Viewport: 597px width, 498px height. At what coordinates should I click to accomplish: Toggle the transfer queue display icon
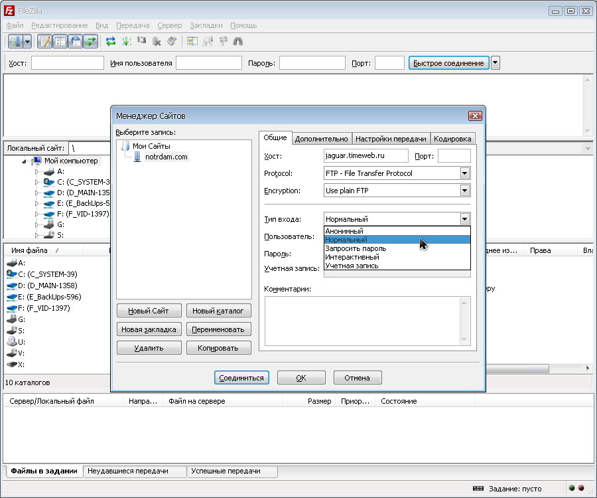coord(91,41)
